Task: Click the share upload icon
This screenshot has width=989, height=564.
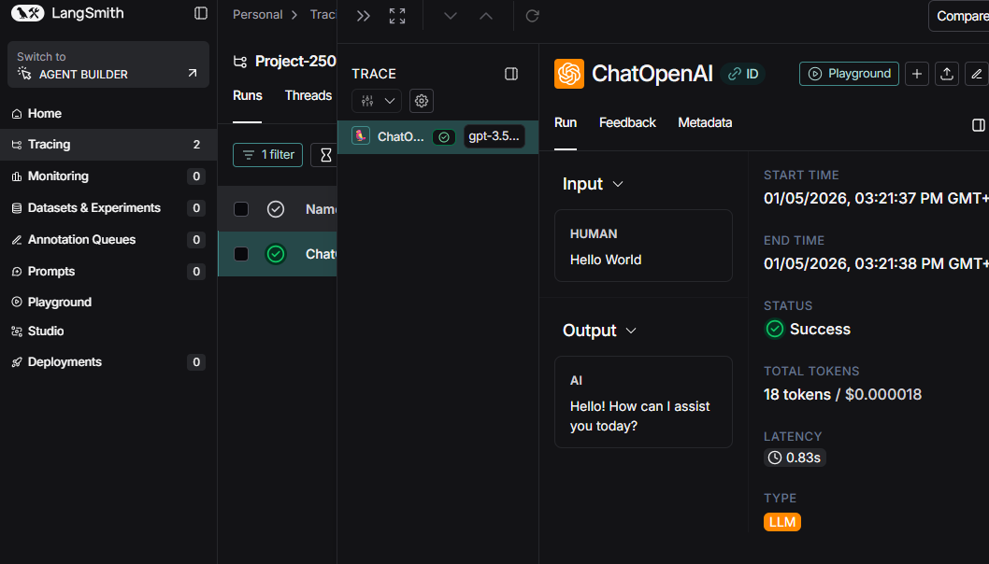Action: point(947,74)
